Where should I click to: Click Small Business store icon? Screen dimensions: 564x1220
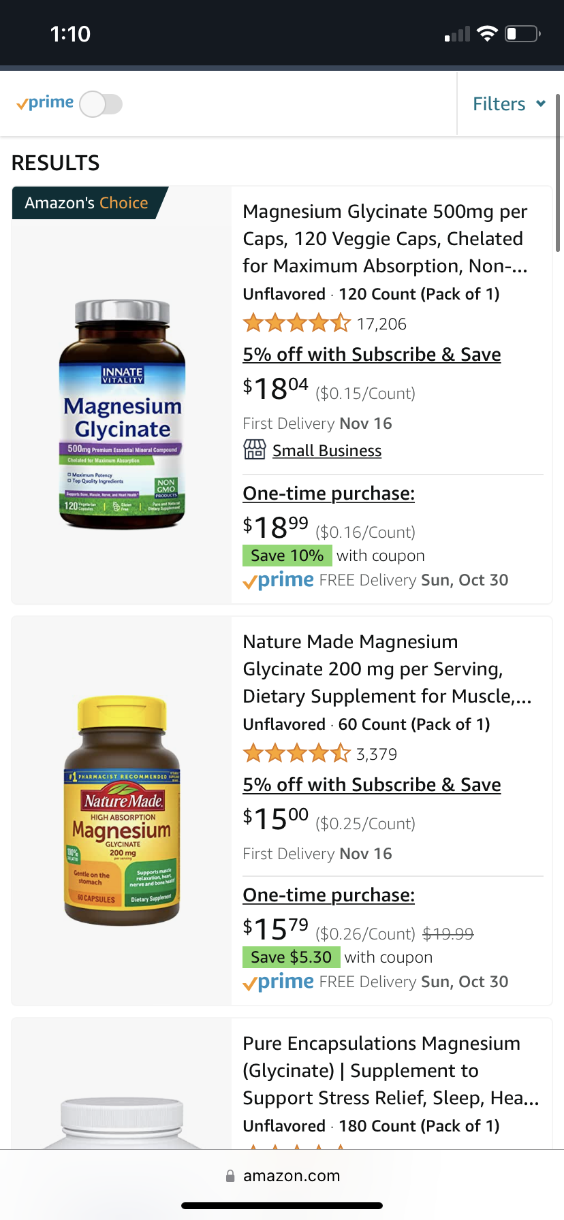[254, 450]
